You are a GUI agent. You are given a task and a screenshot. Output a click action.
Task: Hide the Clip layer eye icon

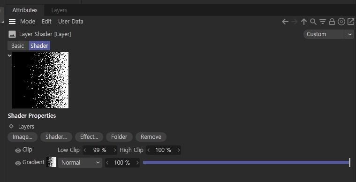(x=18, y=151)
